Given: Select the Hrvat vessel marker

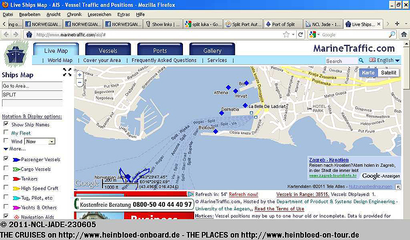Looking at the screenshot, I should click(x=236, y=91).
